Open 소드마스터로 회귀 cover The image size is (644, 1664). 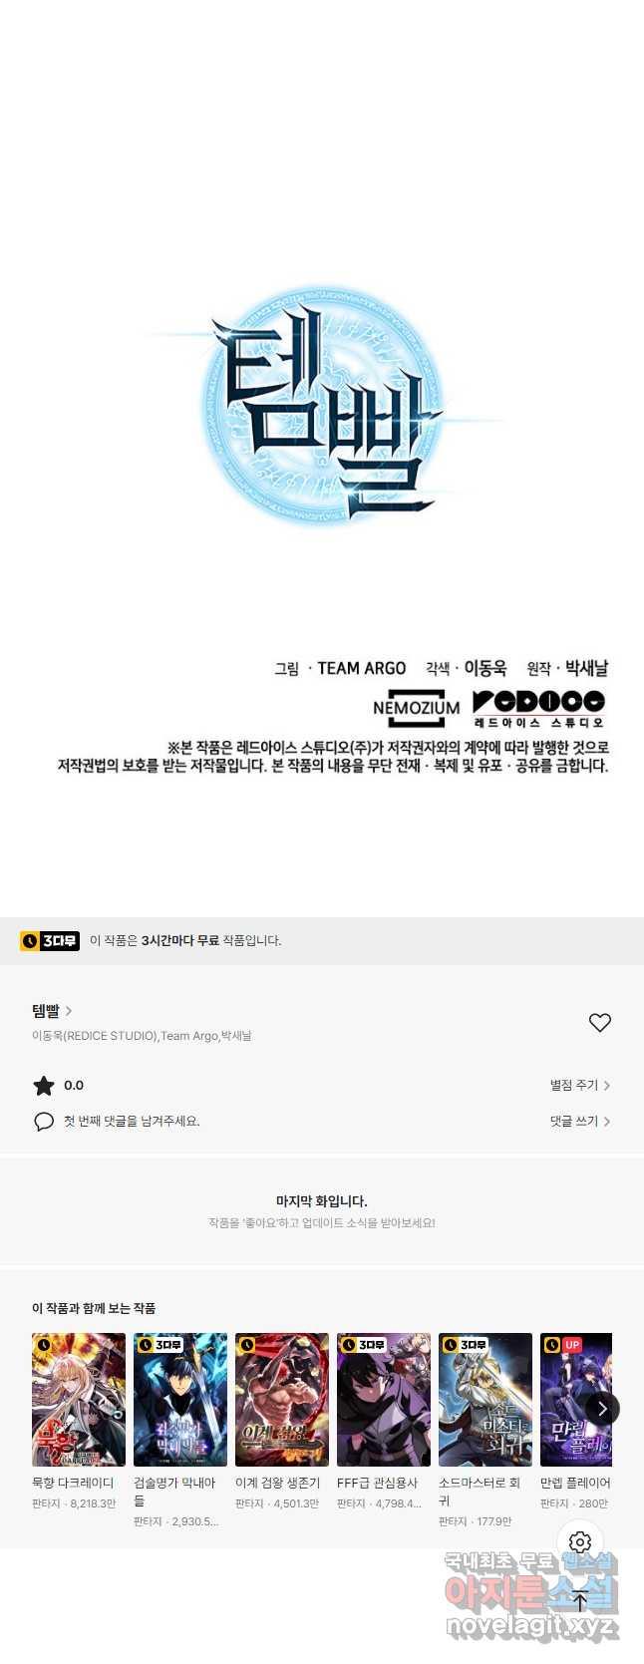coord(485,1400)
